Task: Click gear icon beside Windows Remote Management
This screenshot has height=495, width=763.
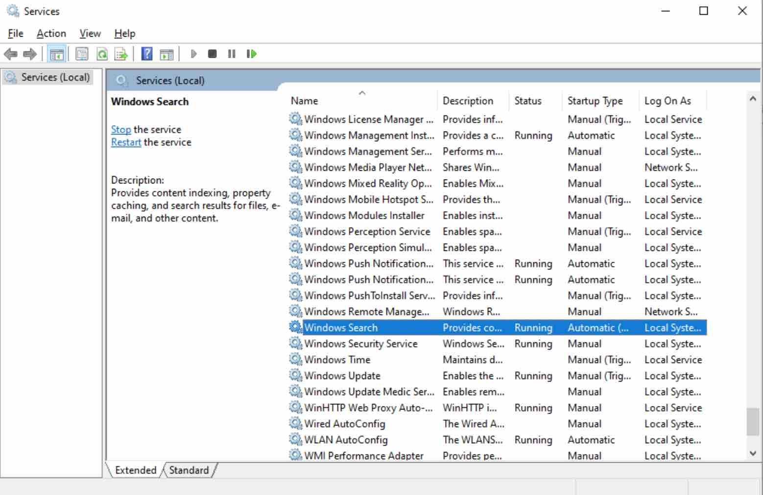Action: (295, 311)
